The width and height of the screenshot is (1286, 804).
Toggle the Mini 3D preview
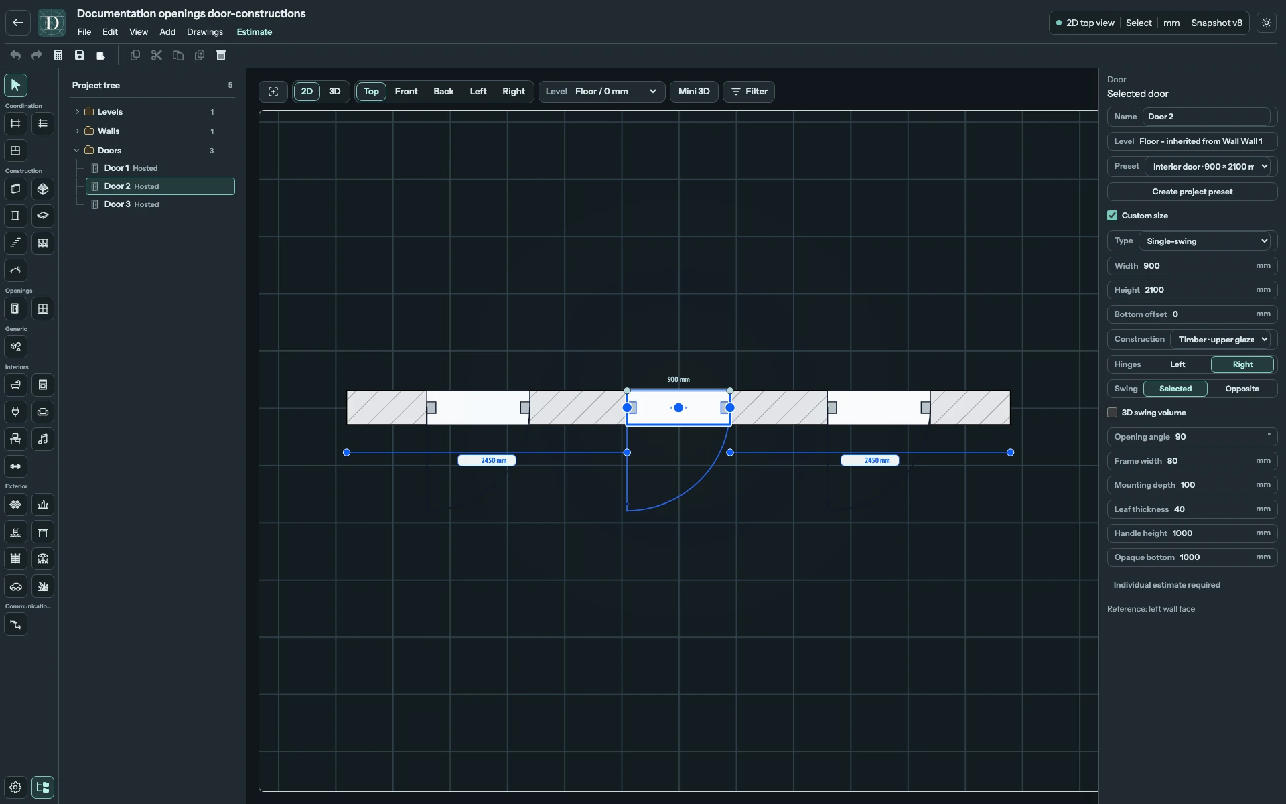(694, 92)
